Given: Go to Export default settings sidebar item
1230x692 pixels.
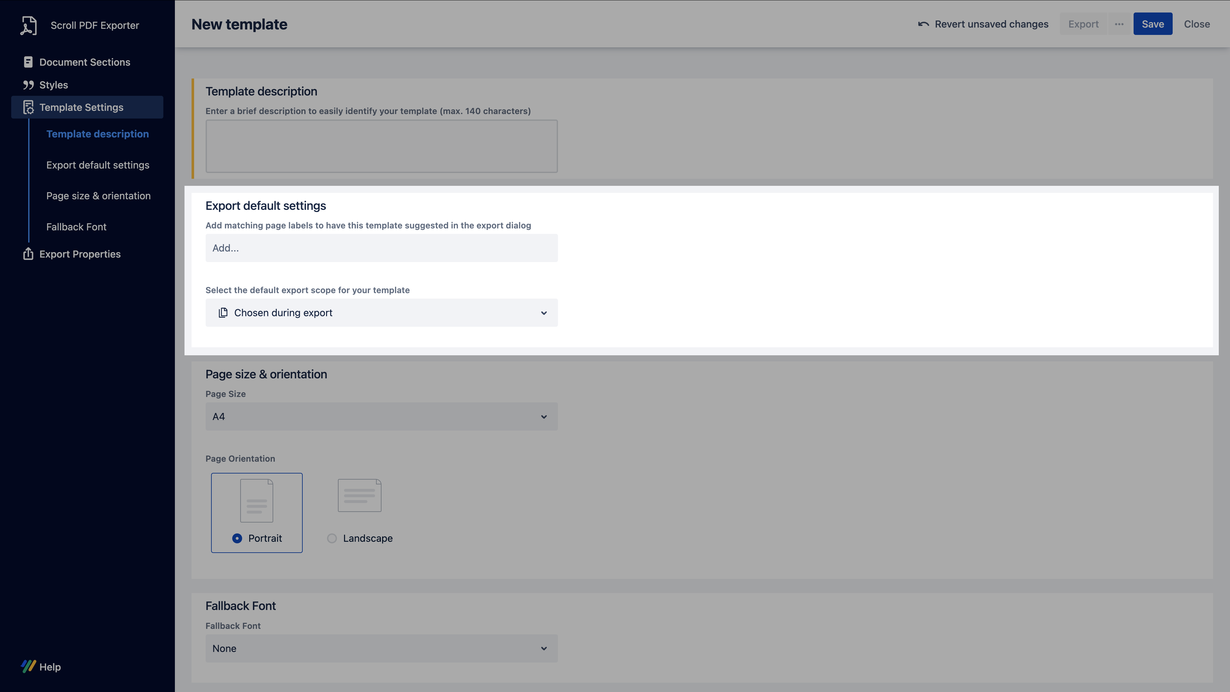Looking at the screenshot, I should click(x=97, y=165).
